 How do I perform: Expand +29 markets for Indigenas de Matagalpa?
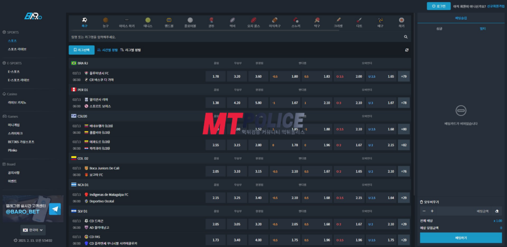click(x=404, y=198)
